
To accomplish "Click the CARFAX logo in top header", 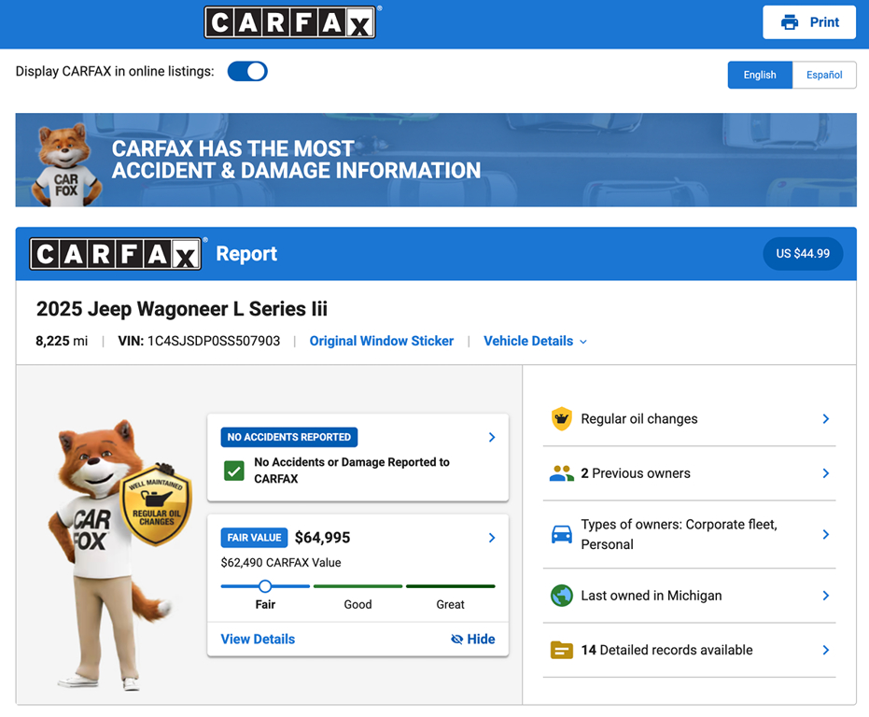I will click(x=289, y=22).
